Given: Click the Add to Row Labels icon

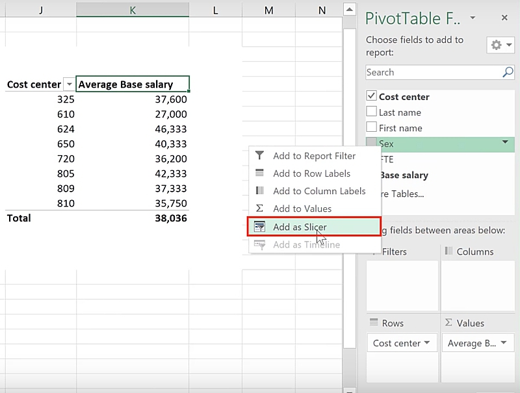Looking at the screenshot, I should [x=259, y=173].
